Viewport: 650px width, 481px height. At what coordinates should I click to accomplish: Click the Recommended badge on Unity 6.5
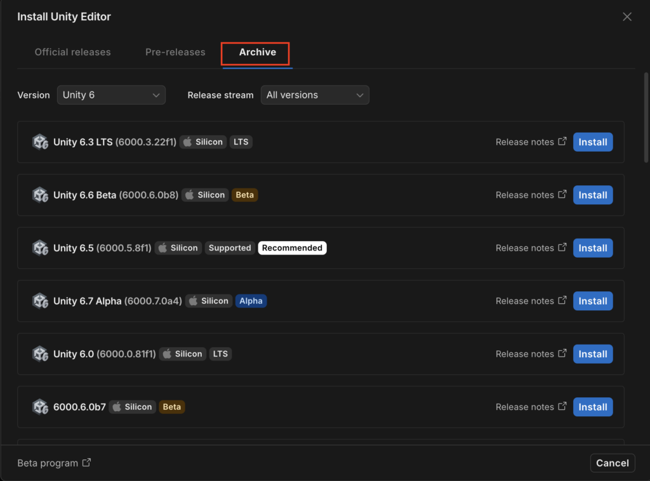292,247
